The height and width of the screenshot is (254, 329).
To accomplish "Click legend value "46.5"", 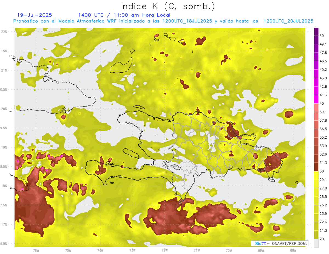I will pyautogui.click(x=323, y=61).
